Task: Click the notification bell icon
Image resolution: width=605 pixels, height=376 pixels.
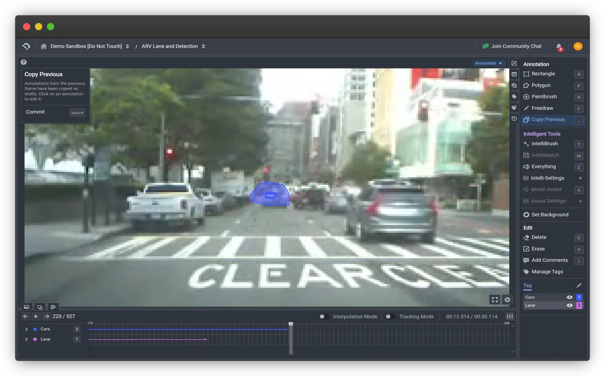Action: click(559, 47)
